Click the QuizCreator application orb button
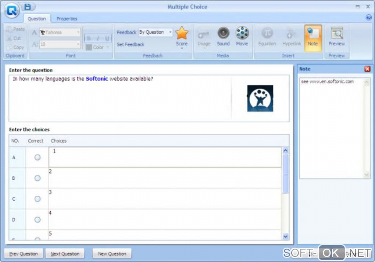This screenshot has width=375, height=262. (12, 10)
